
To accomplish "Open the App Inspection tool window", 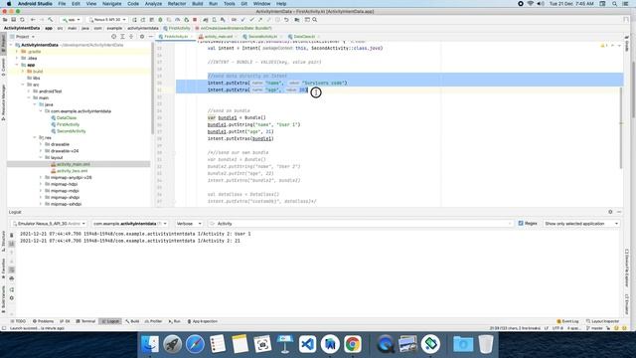I will [x=203, y=321].
